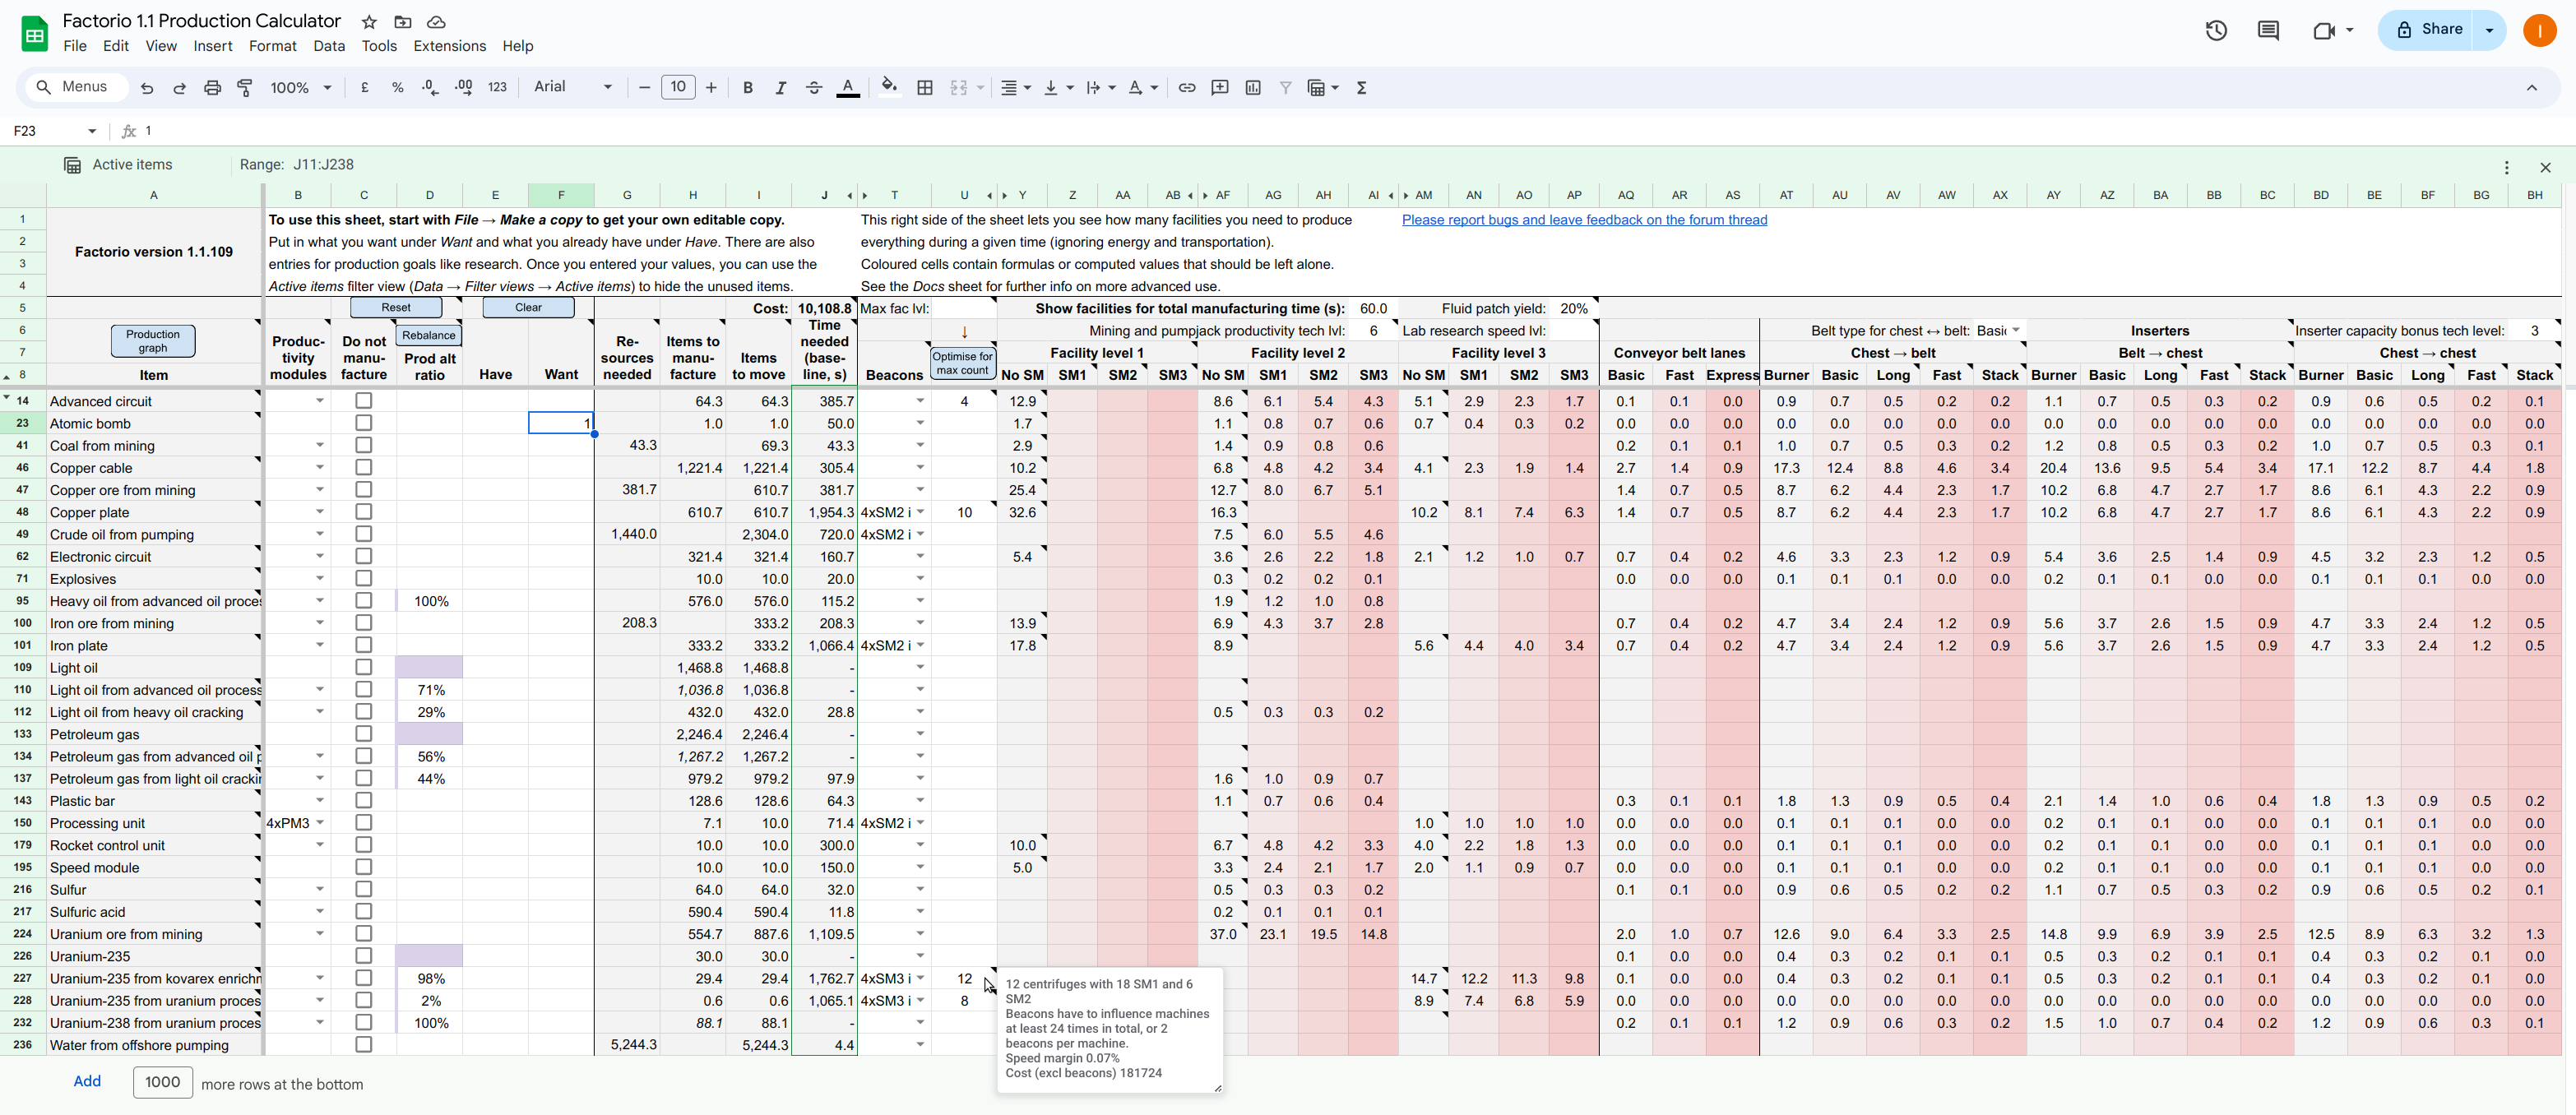
Task: Format as currency pound
Action: pyautogui.click(x=365, y=88)
